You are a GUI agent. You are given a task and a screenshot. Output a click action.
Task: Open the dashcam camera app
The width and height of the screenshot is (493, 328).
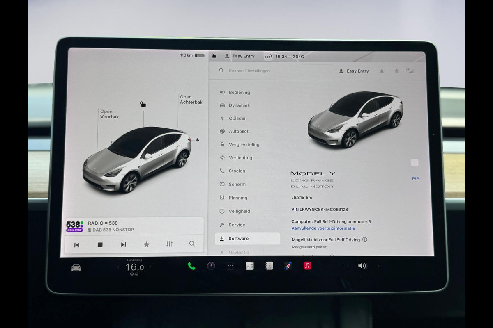tap(211, 266)
